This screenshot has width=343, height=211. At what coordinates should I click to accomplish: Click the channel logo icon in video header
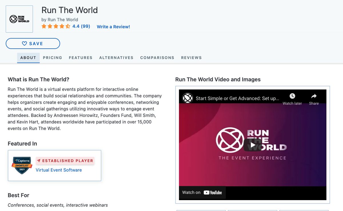click(x=188, y=98)
